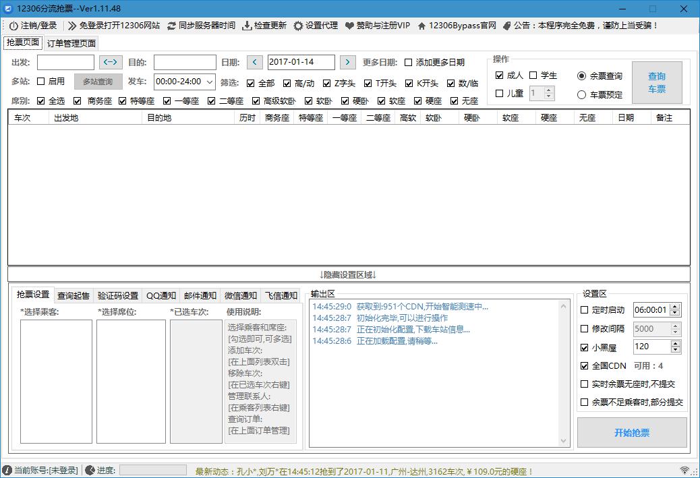Toggle the 硬卧 seat checkbox
The width and height of the screenshot is (700, 478).
(x=345, y=101)
